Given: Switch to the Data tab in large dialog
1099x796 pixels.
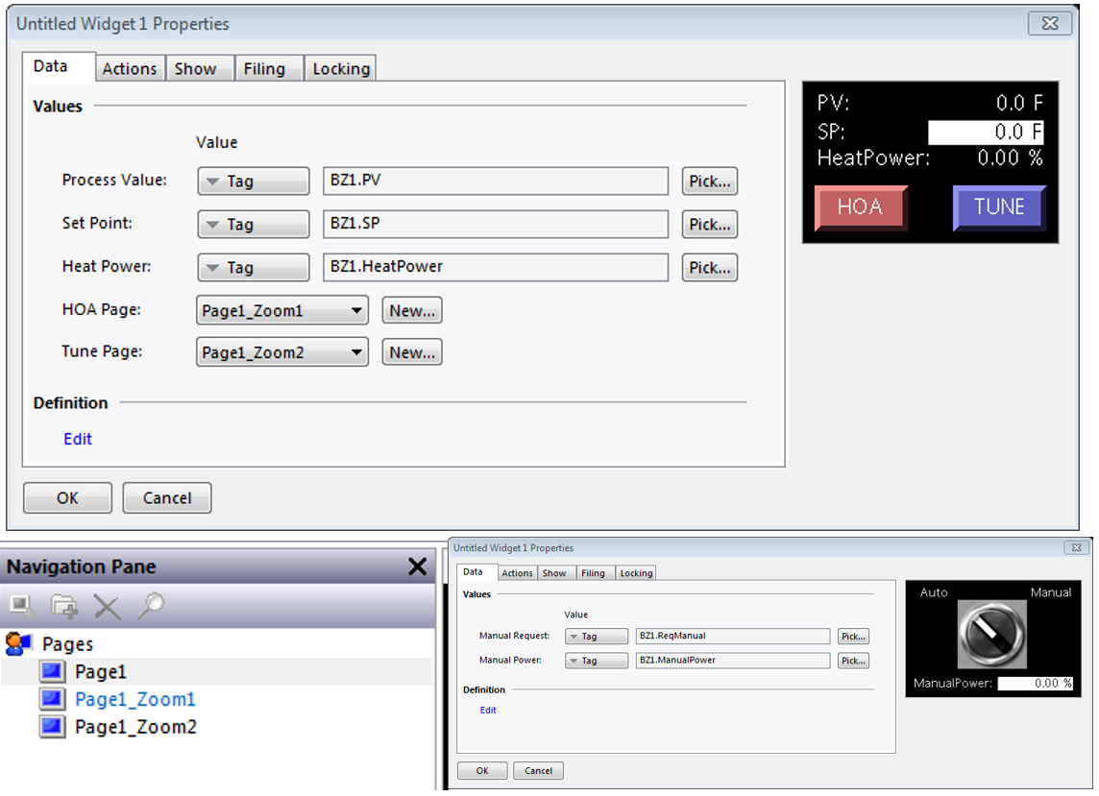Looking at the screenshot, I should pos(59,66).
